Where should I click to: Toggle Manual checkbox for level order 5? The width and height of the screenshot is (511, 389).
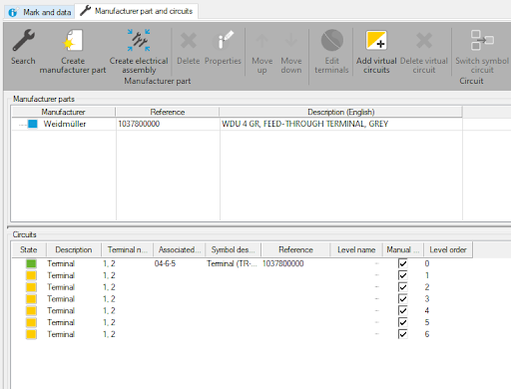coord(402,322)
